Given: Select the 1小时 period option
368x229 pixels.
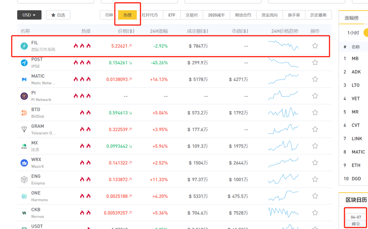Looking at the screenshot, I should coord(353,33).
